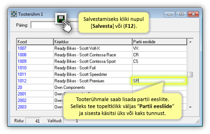
Task: Click the Valitud count field showing 1
Action: 71,121
